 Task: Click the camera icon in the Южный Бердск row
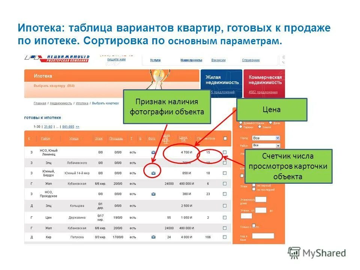[153, 172]
